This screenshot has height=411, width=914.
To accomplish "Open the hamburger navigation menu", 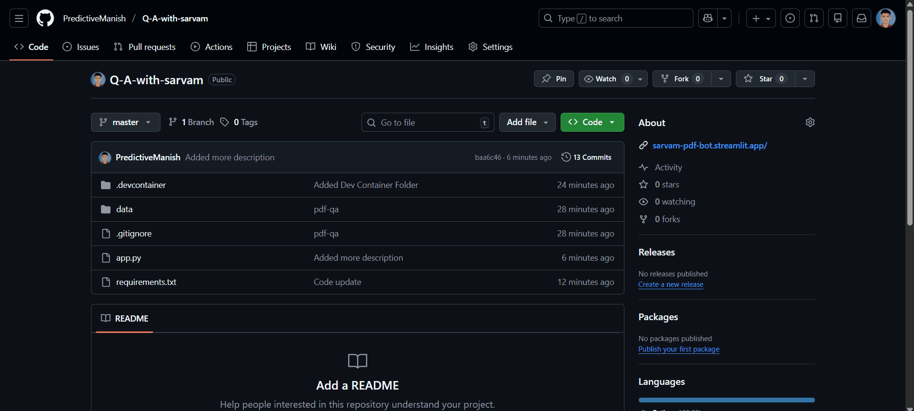I will coord(19,19).
